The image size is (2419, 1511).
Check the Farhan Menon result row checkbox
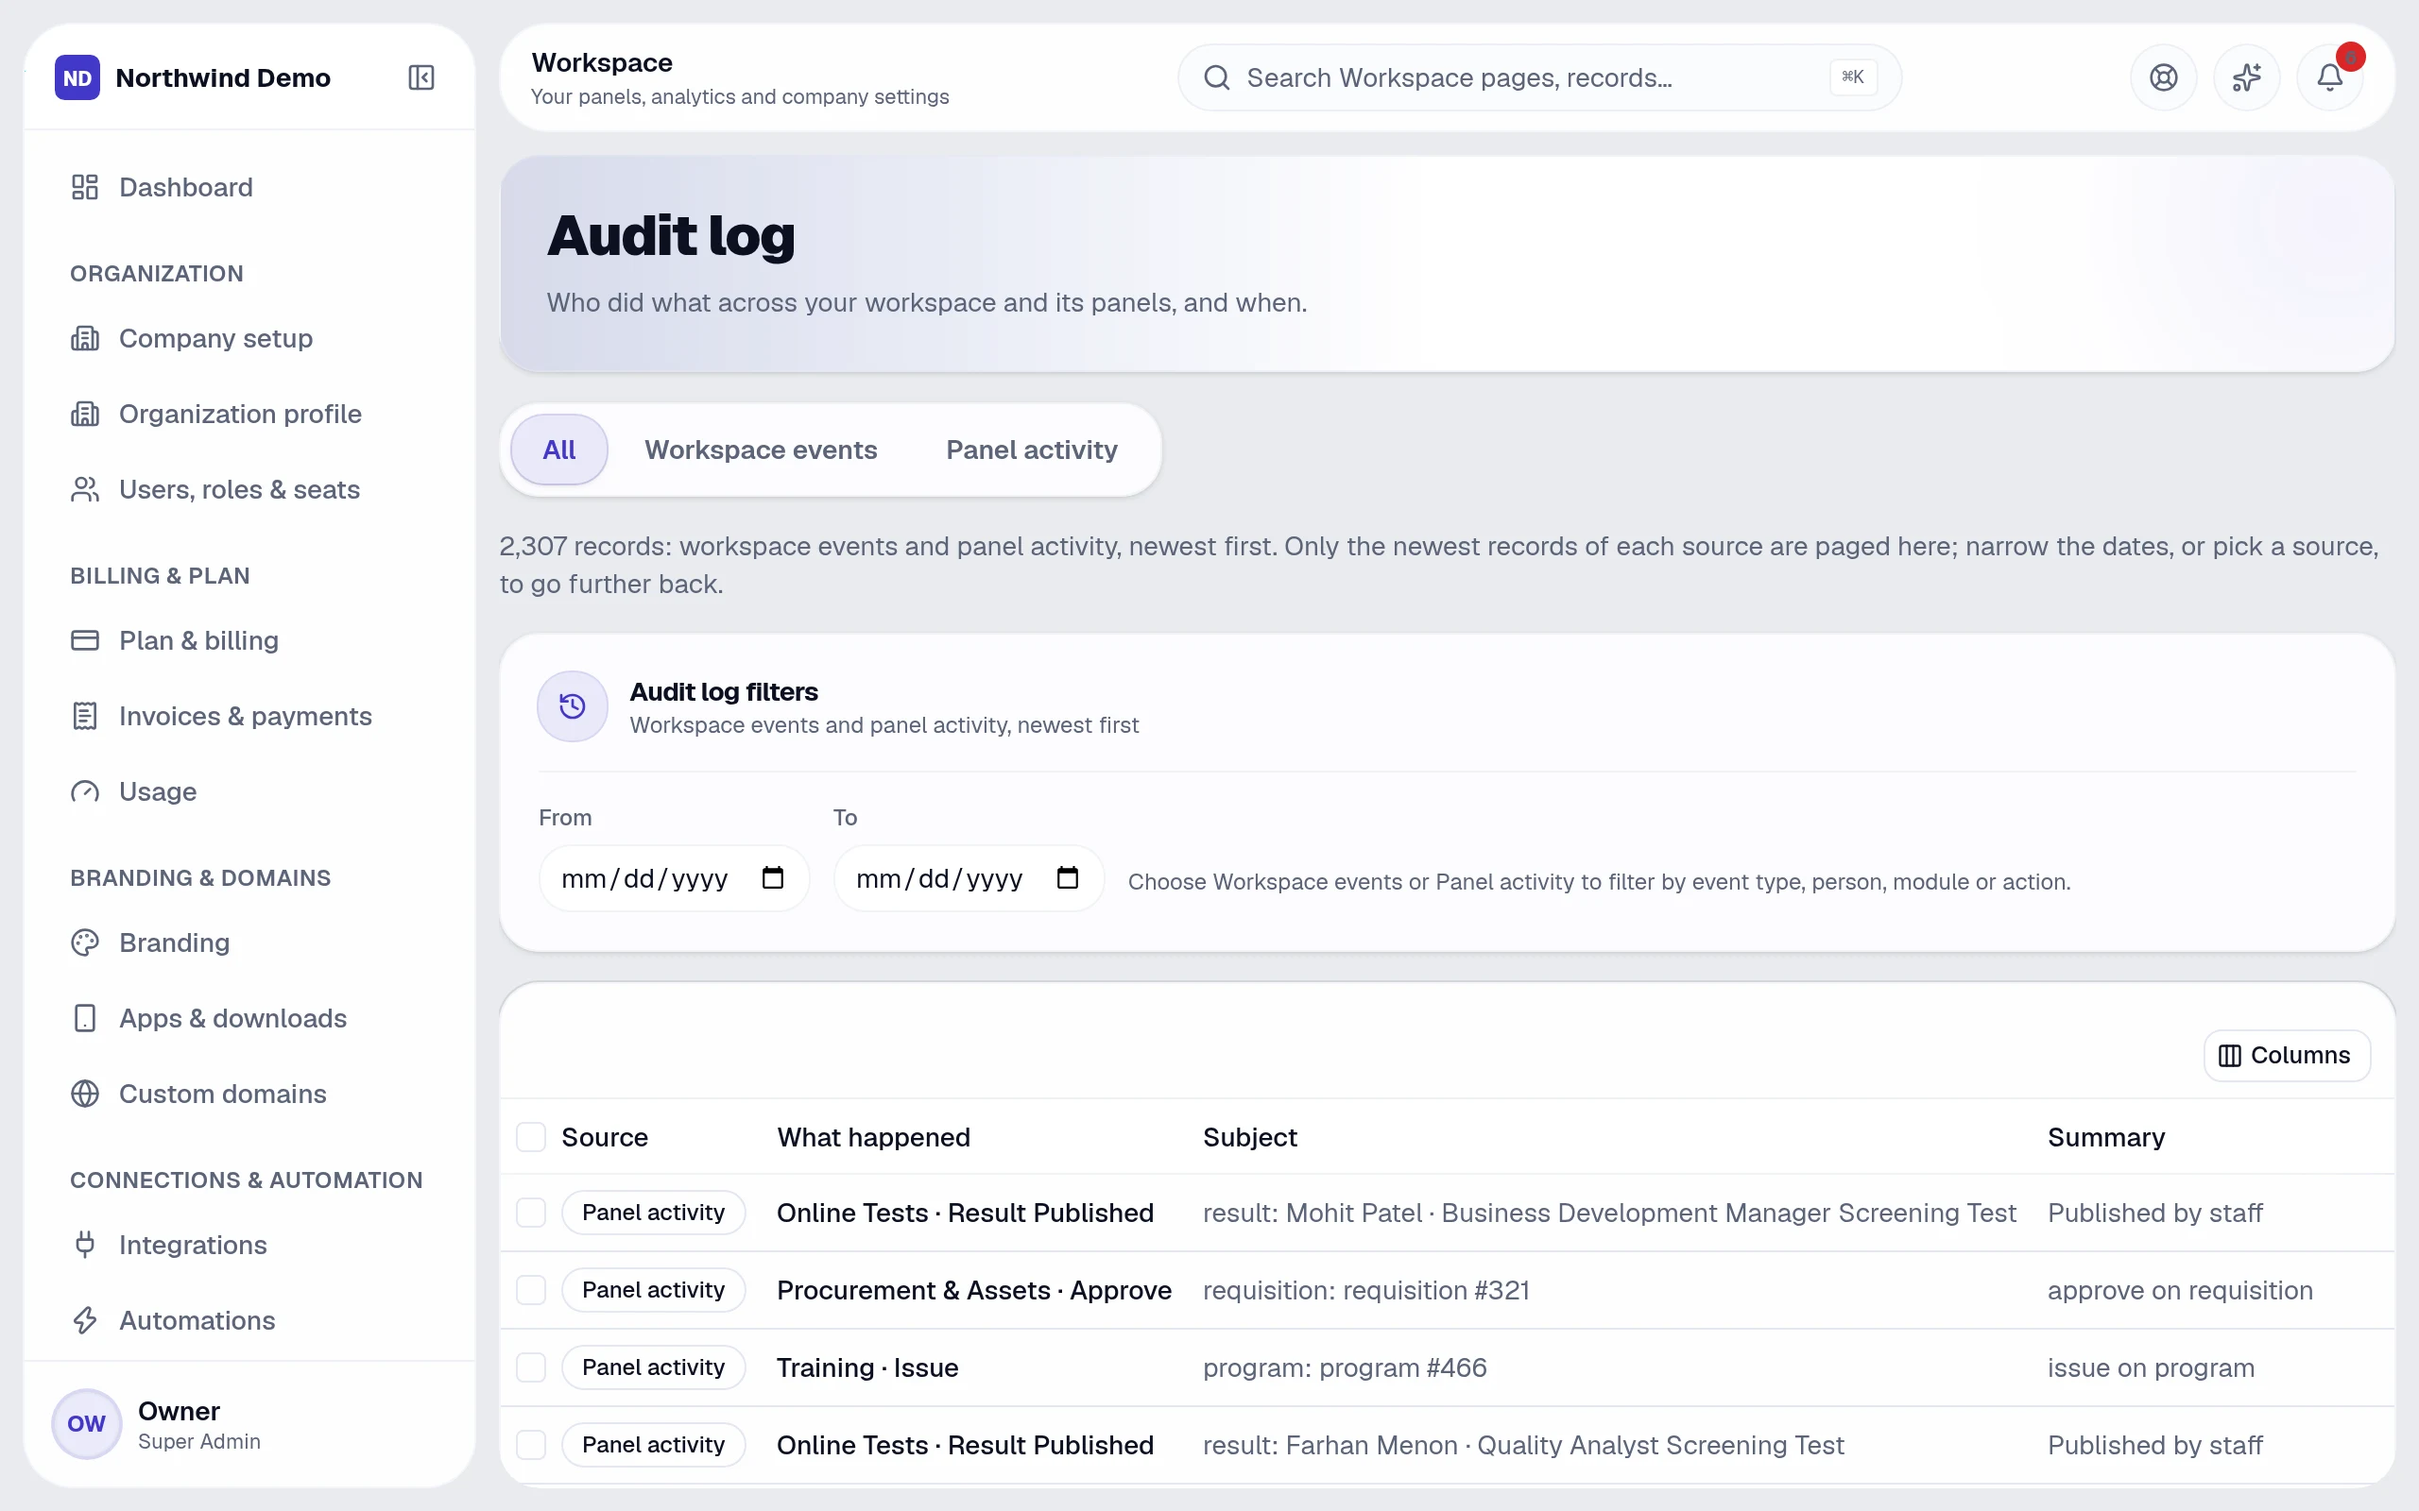click(531, 1445)
